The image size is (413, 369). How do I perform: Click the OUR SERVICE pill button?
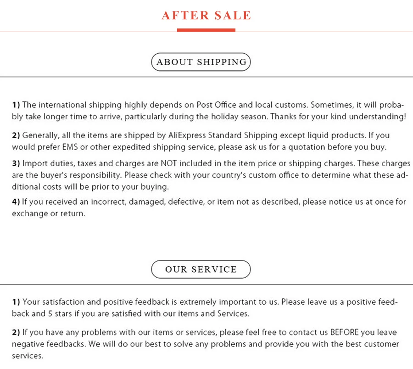[201, 269]
